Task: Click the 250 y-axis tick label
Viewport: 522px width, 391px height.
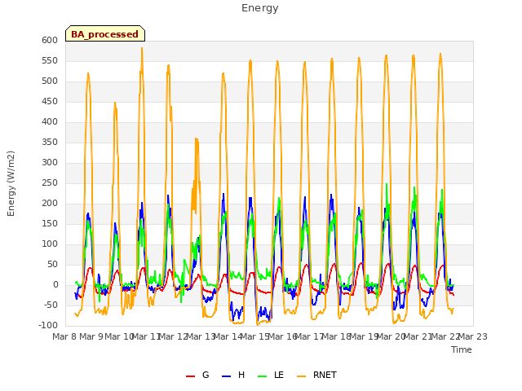Action: coord(50,182)
